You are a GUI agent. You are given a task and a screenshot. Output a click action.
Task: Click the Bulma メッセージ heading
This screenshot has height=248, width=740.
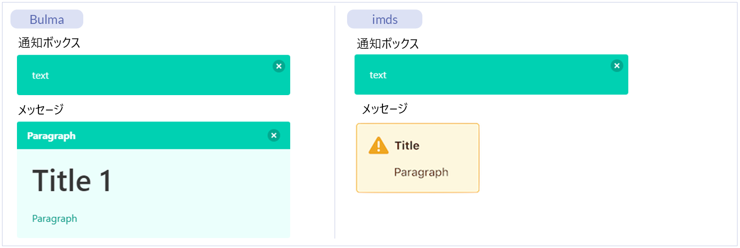(40, 109)
